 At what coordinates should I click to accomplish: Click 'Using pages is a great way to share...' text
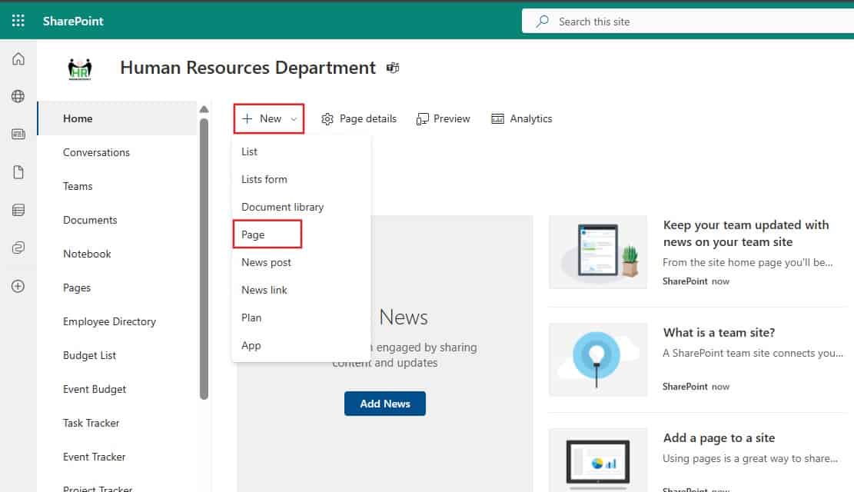(750, 458)
